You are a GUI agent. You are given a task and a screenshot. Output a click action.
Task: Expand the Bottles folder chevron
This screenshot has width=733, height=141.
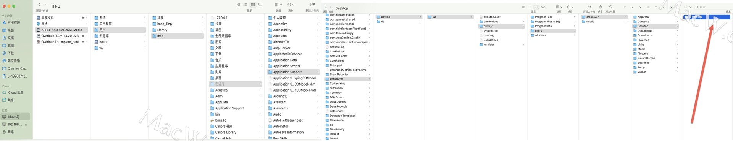click(x=420, y=17)
